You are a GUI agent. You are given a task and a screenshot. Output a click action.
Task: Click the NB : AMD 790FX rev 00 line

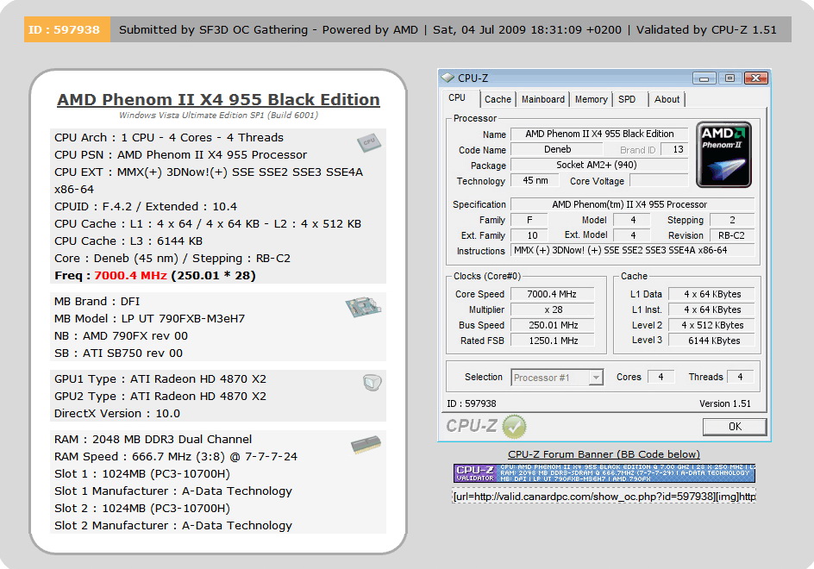121,336
